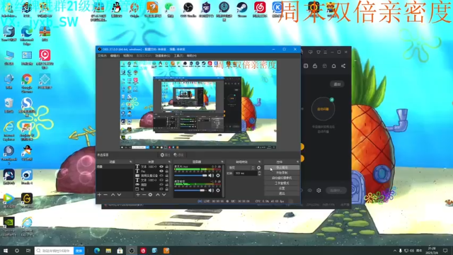453x255 pixels.
Task: Select Steam desktop shortcut
Action: tap(242, 9)
